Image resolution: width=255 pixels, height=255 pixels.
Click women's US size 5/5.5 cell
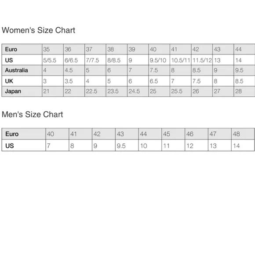point(53,60)
